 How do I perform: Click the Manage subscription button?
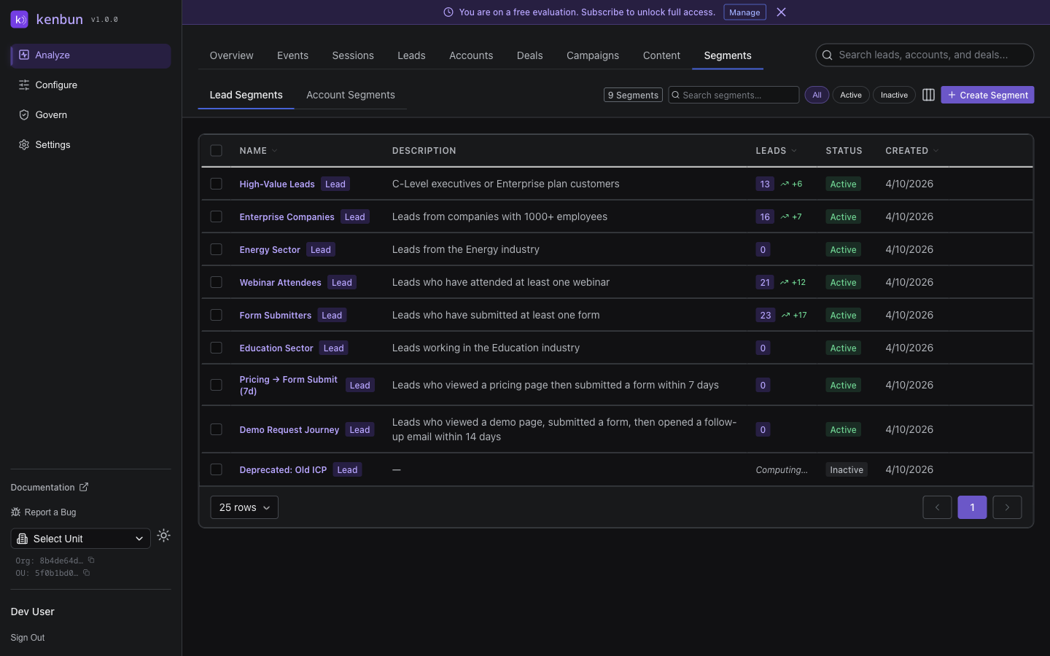[744, 12]
